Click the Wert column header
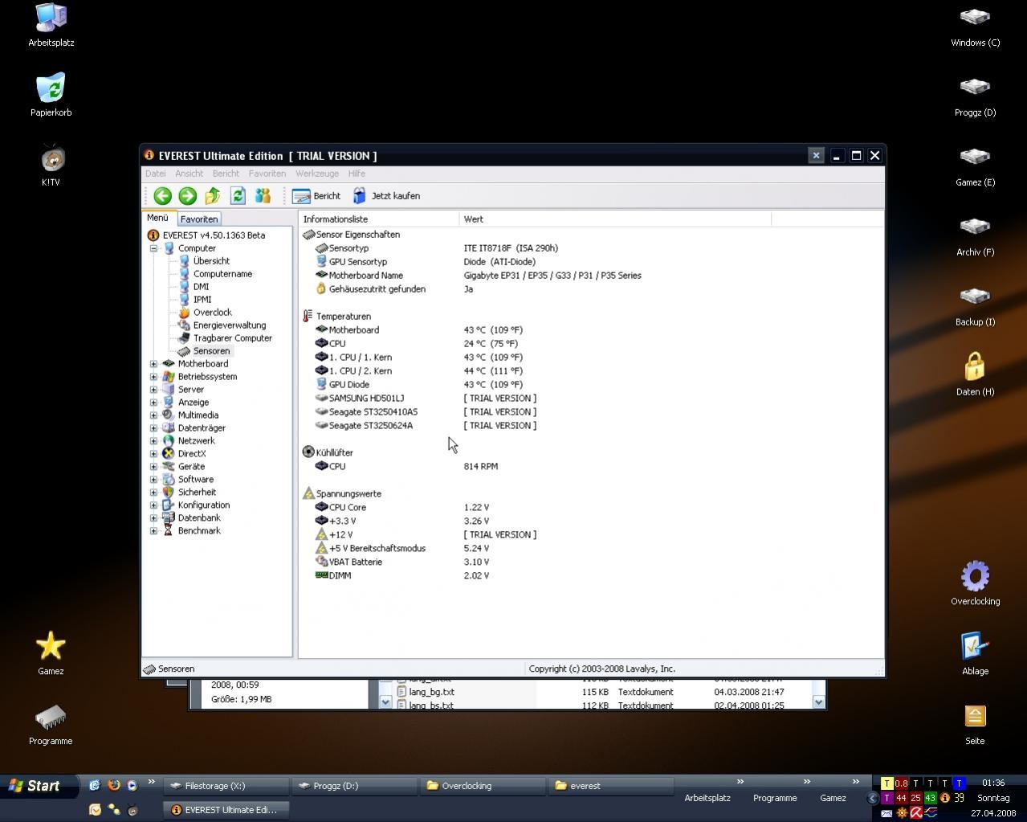1027x822 pixels. [615, 219]
